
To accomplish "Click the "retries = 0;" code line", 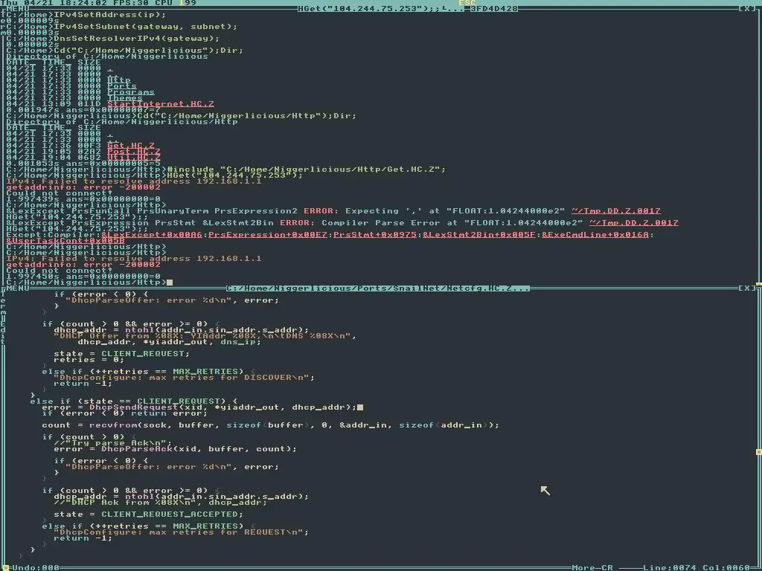I will [89, 360].
